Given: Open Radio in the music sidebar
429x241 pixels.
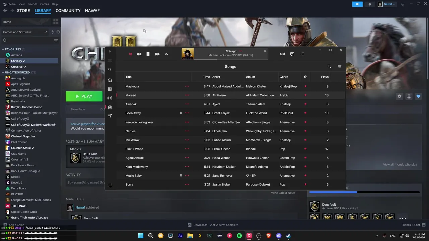Looking at the screenshot, I should (110, 98).
